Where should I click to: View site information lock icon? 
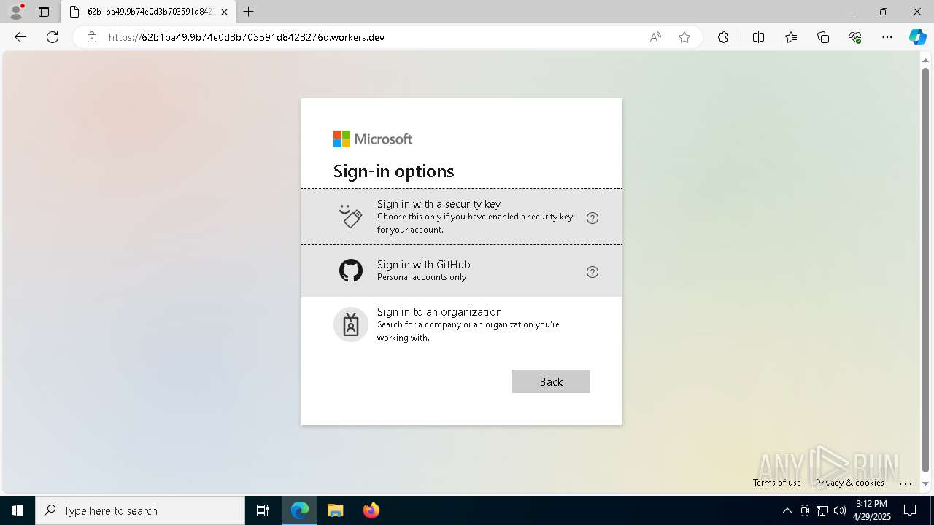pyautogui.click(x=92, y=37)
